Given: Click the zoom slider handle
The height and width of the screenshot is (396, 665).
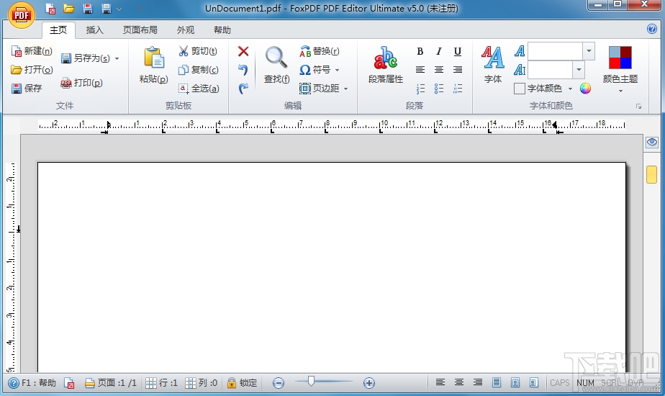Looking at the screenshot, I should coord(311,381).
